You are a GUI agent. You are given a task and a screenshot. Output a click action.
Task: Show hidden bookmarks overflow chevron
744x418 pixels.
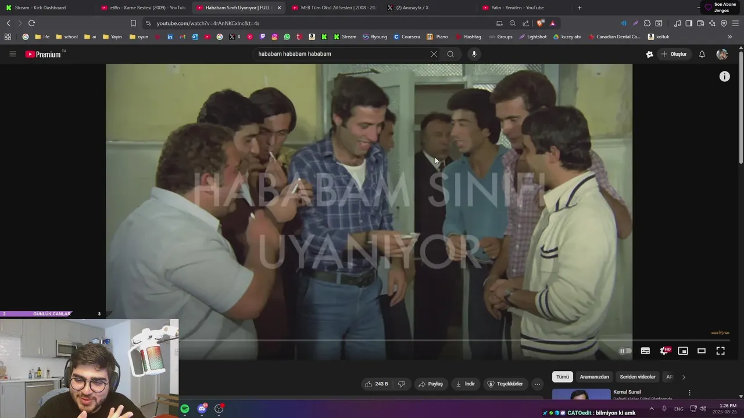point(730,37)
